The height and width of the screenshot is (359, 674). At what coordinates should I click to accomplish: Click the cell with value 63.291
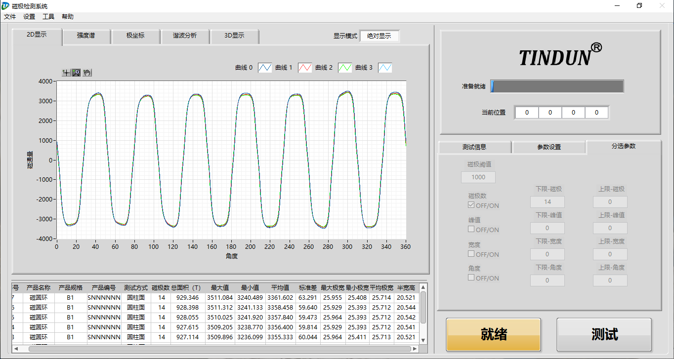tap(308, 297)
